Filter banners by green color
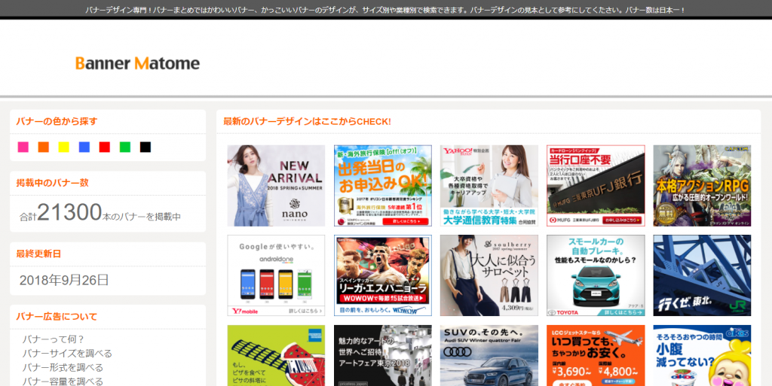Viewport: 772px width, 386px height. (x=125, y=147)
